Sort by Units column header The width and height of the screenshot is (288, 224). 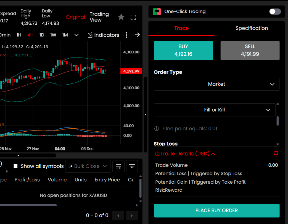tap(81, 180)
